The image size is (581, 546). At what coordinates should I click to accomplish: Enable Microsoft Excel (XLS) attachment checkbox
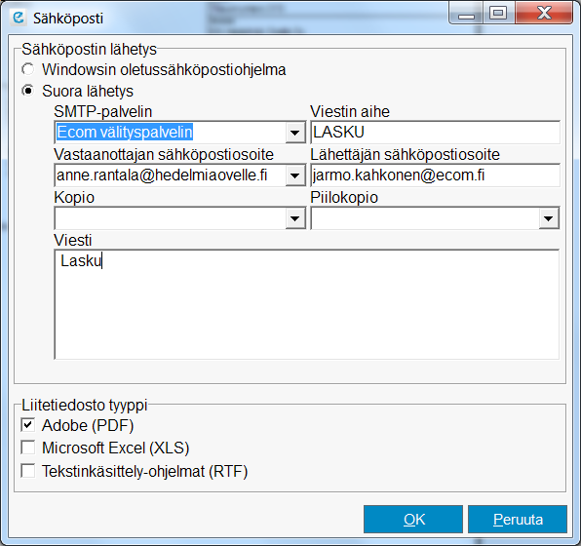(28, 448)
